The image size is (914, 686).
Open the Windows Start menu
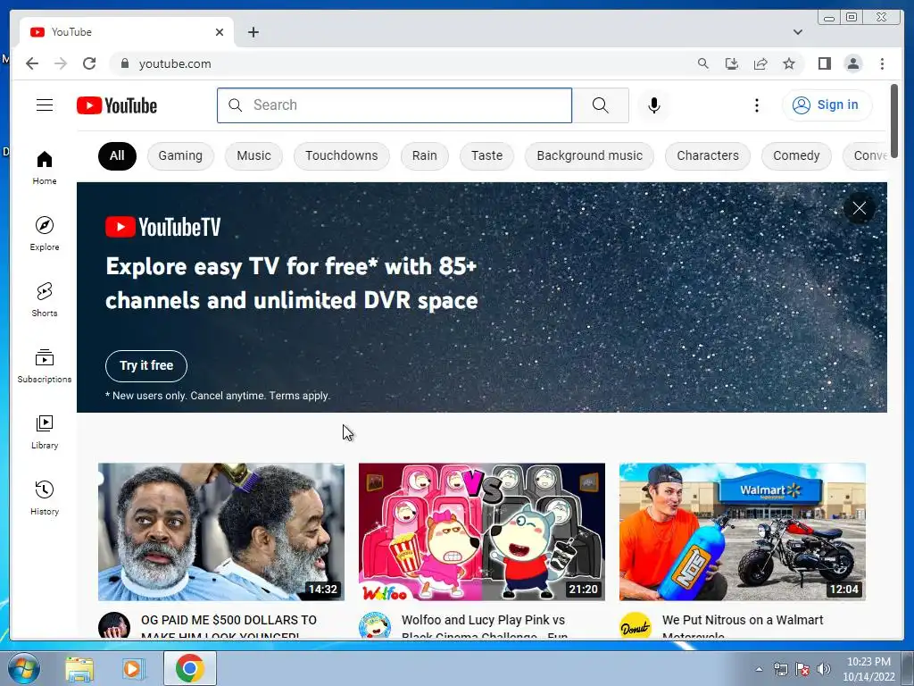pyautogui.click(x=23, y=668)
